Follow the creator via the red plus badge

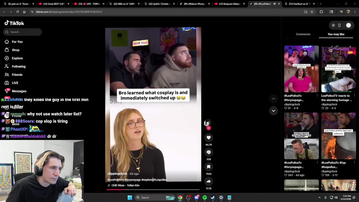[x=208, y=128]
